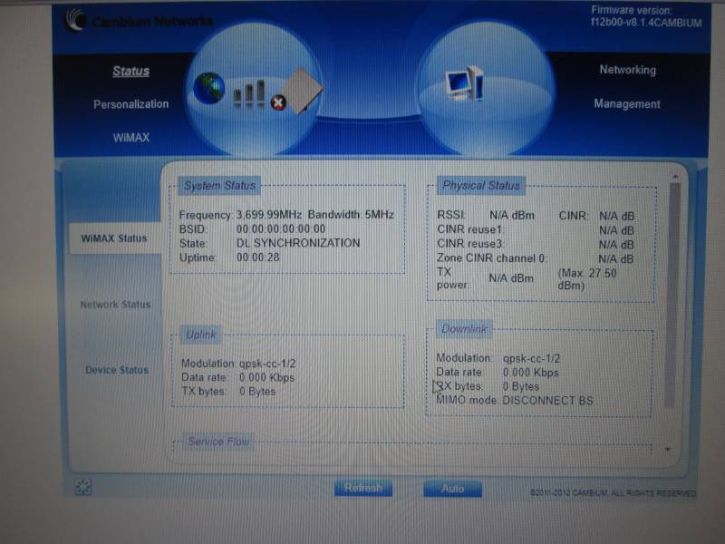725x544 pixels.
Task: Click the frequency value 3,699.99MHz
Action: [269, 215]
